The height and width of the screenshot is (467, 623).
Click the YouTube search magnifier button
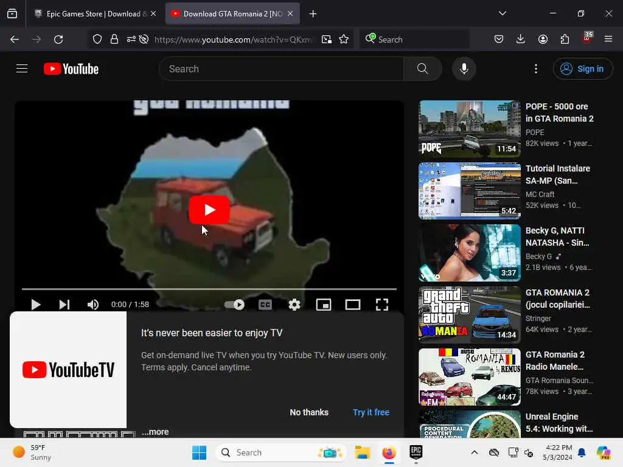[422, 69]
